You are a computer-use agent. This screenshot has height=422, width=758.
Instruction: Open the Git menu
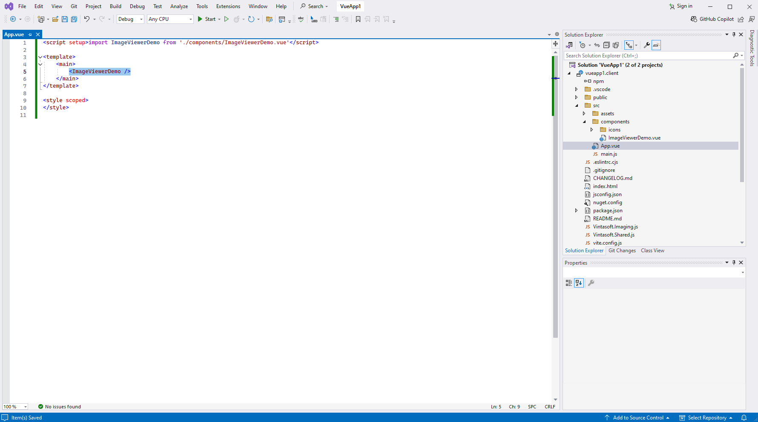point(74,6)
